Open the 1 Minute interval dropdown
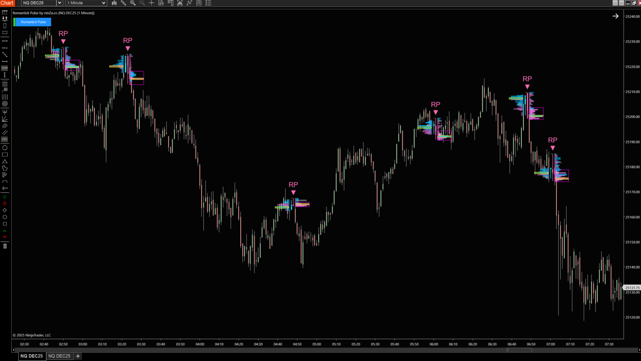 coord(103,3)
